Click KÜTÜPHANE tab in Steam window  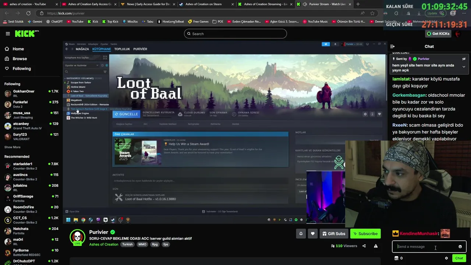pos(102,49)
